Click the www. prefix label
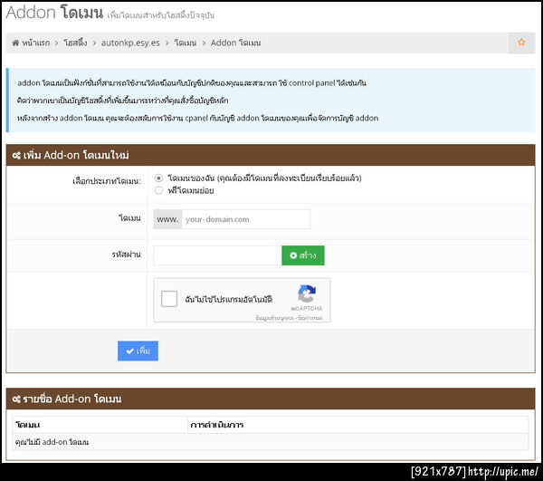This screenshot has height=481, width=543. pos(167,219)
